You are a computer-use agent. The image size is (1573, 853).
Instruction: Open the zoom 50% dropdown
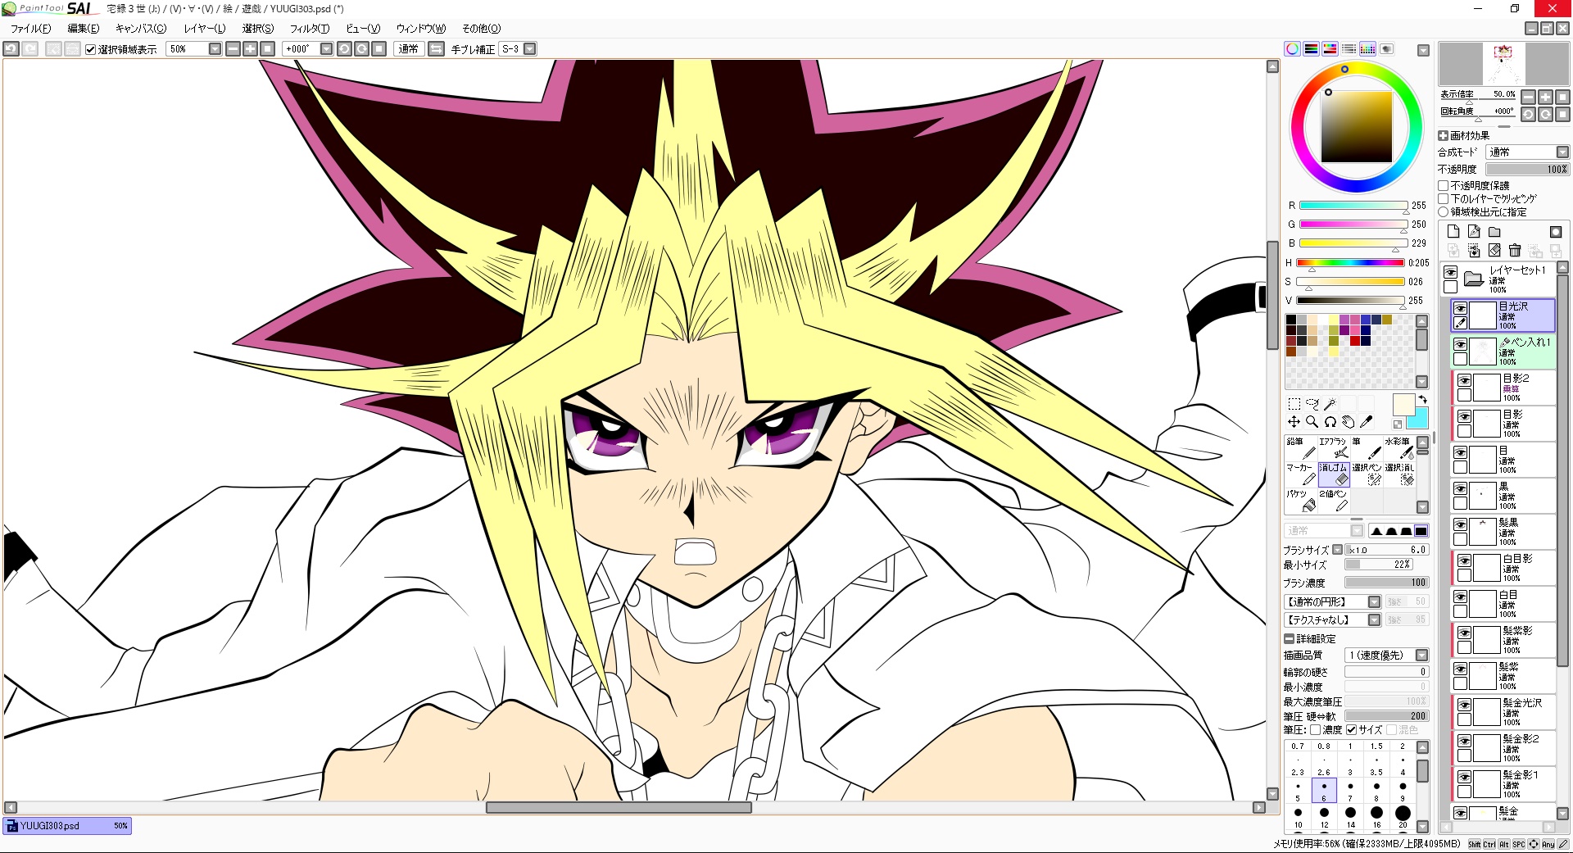215,49
